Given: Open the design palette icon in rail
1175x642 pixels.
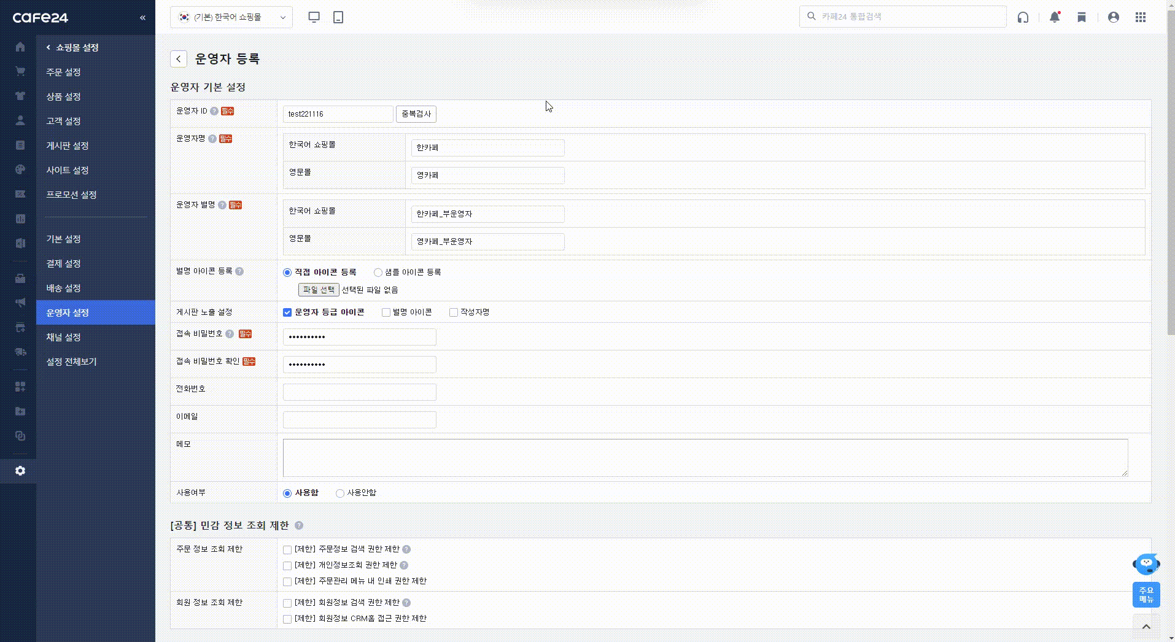Looking at the screenshot, I should (20, 170).
